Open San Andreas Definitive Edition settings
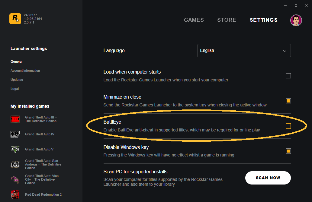The height and width of the screenshot is (202, 312). pyautogui.click(x=43, y=164)
